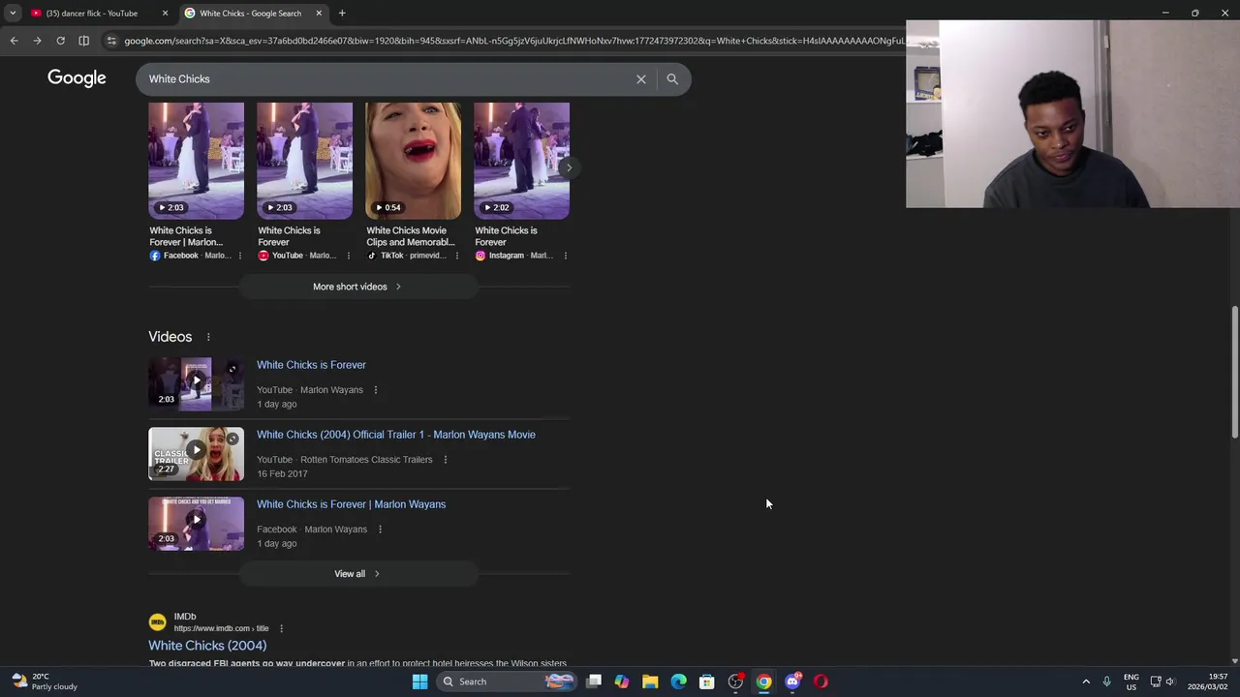The height and width of the screenshot is (697, 1240).
Task: Open White Chicks is Forever | Marlon Wayans link
Action: [351, 504]
